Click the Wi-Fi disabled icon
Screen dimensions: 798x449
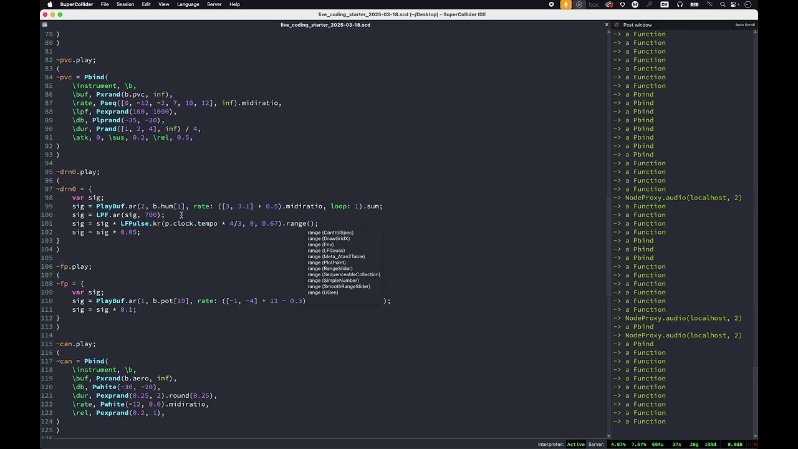709,4
